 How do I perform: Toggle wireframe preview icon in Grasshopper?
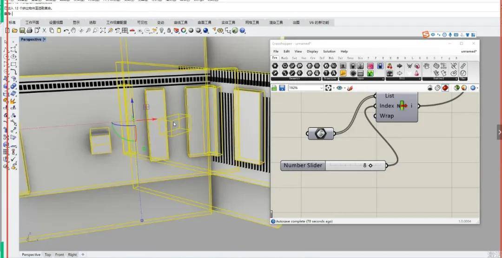pos(437,88)
